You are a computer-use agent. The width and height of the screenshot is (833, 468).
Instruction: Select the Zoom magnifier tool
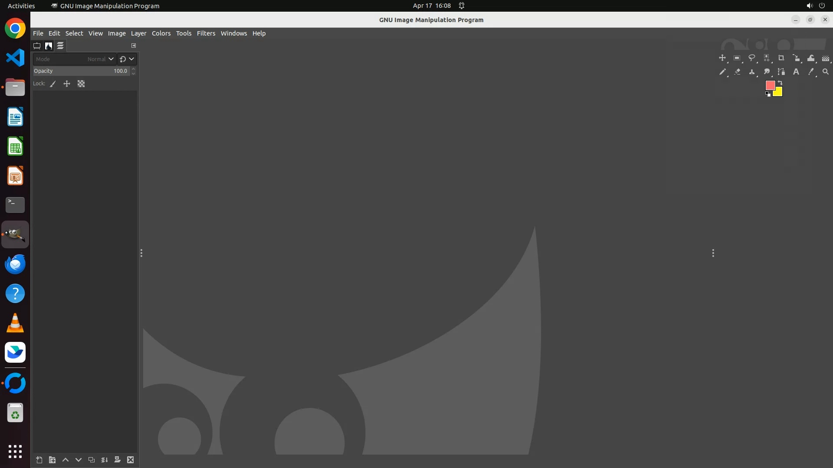tap(825, 72)
